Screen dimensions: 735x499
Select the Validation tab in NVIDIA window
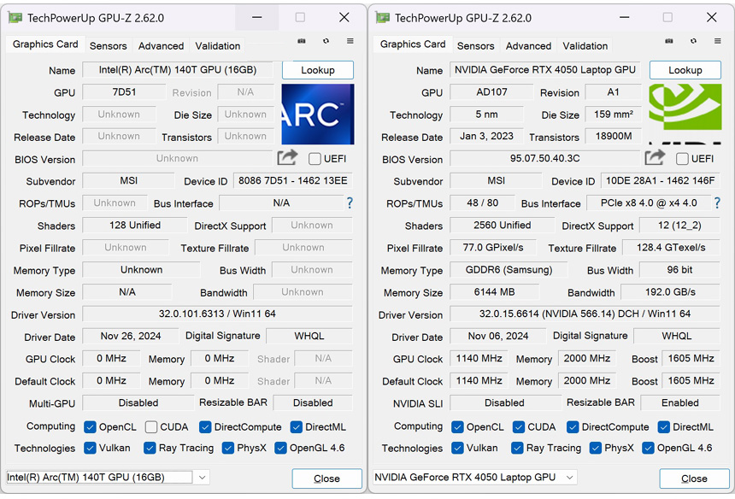point(585,46)
